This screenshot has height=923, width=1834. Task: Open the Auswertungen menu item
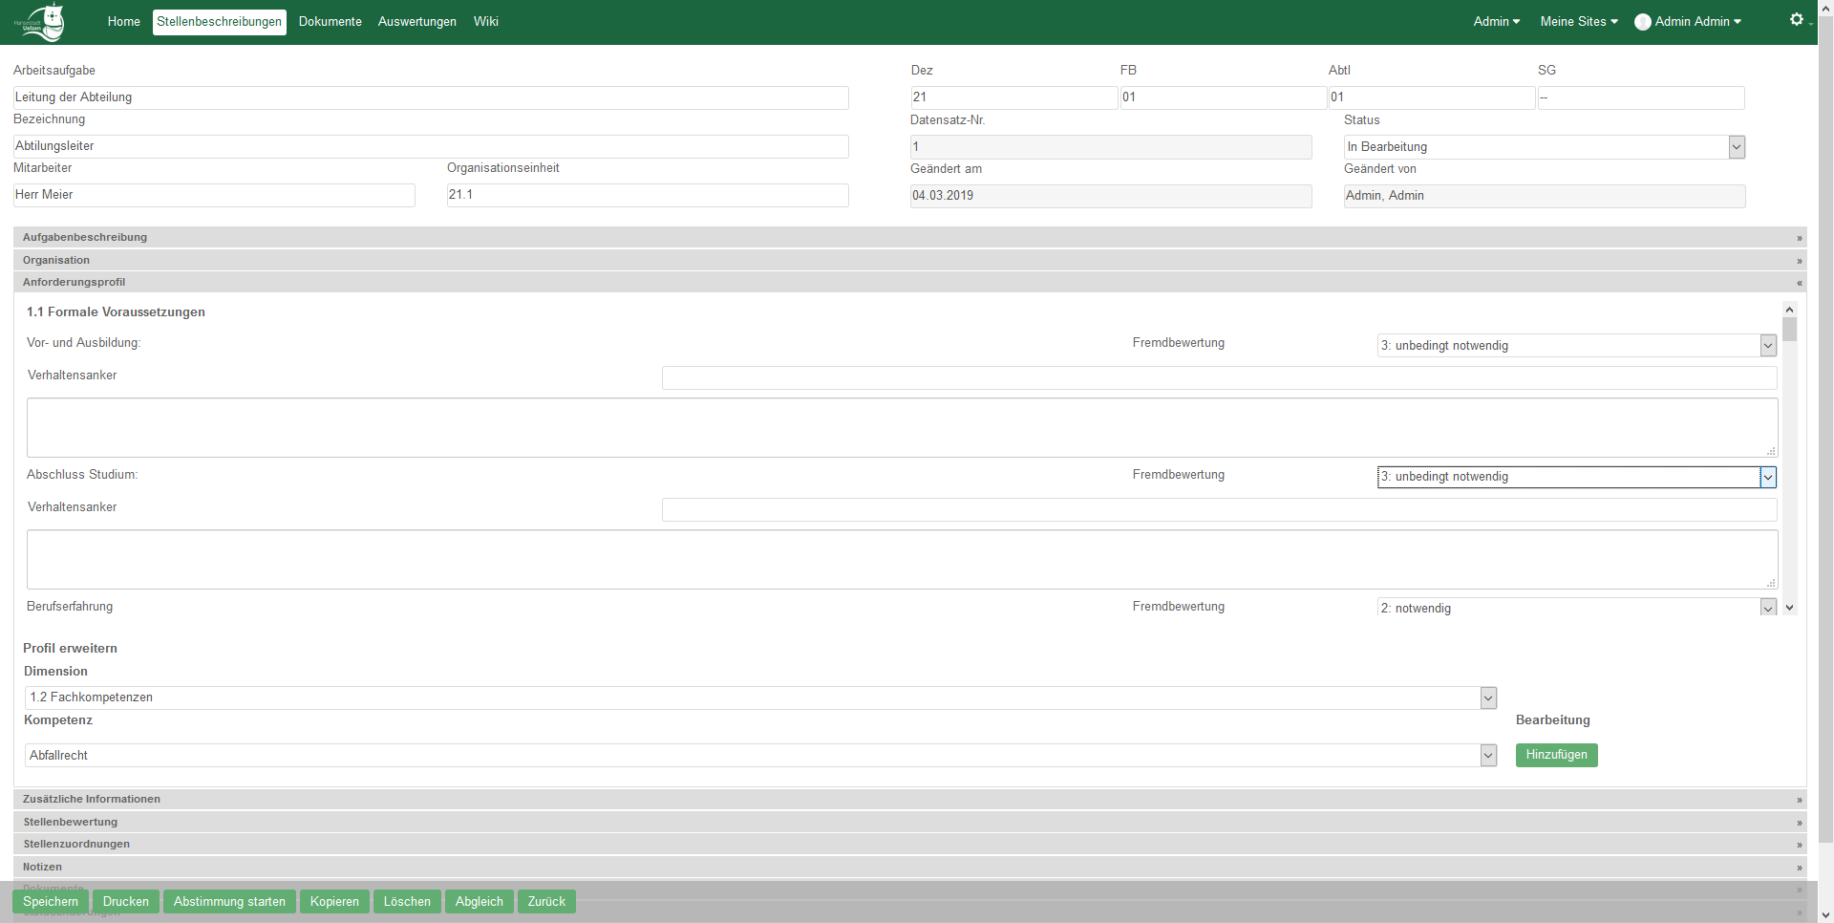point(416,22)
